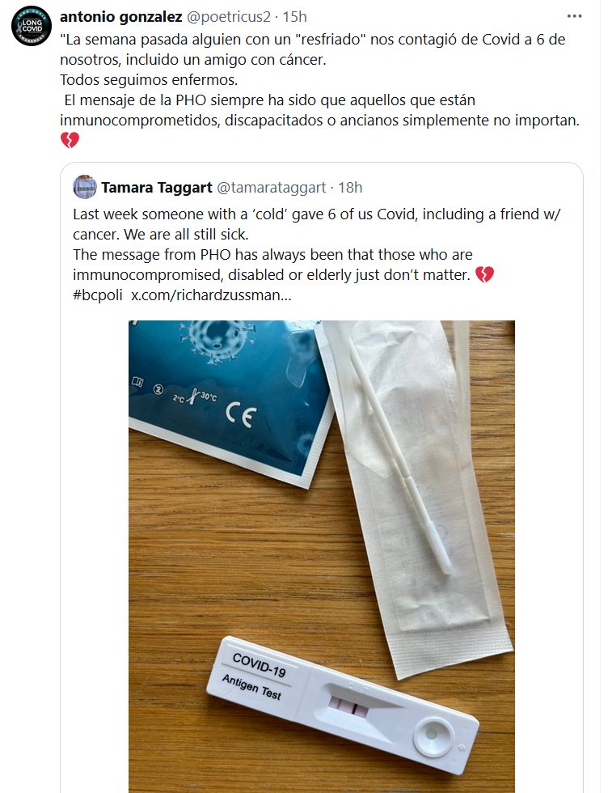Image resolution: width=608 pixels, height=793 pixels.
Task: Open the Tamara Taggart display name profile
Action: (x=157, y=188)
